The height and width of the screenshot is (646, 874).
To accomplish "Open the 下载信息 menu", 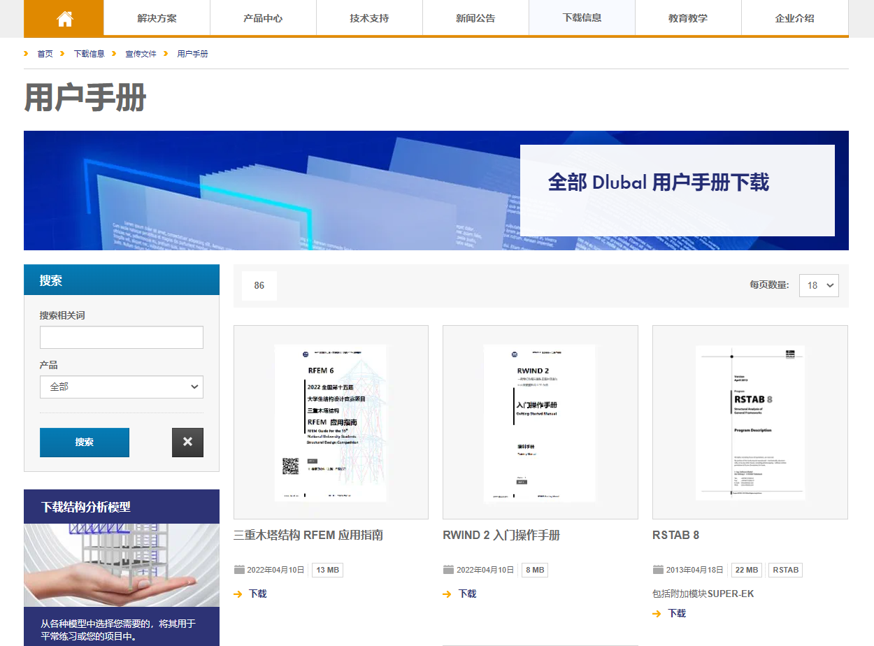I will [582, 18].
